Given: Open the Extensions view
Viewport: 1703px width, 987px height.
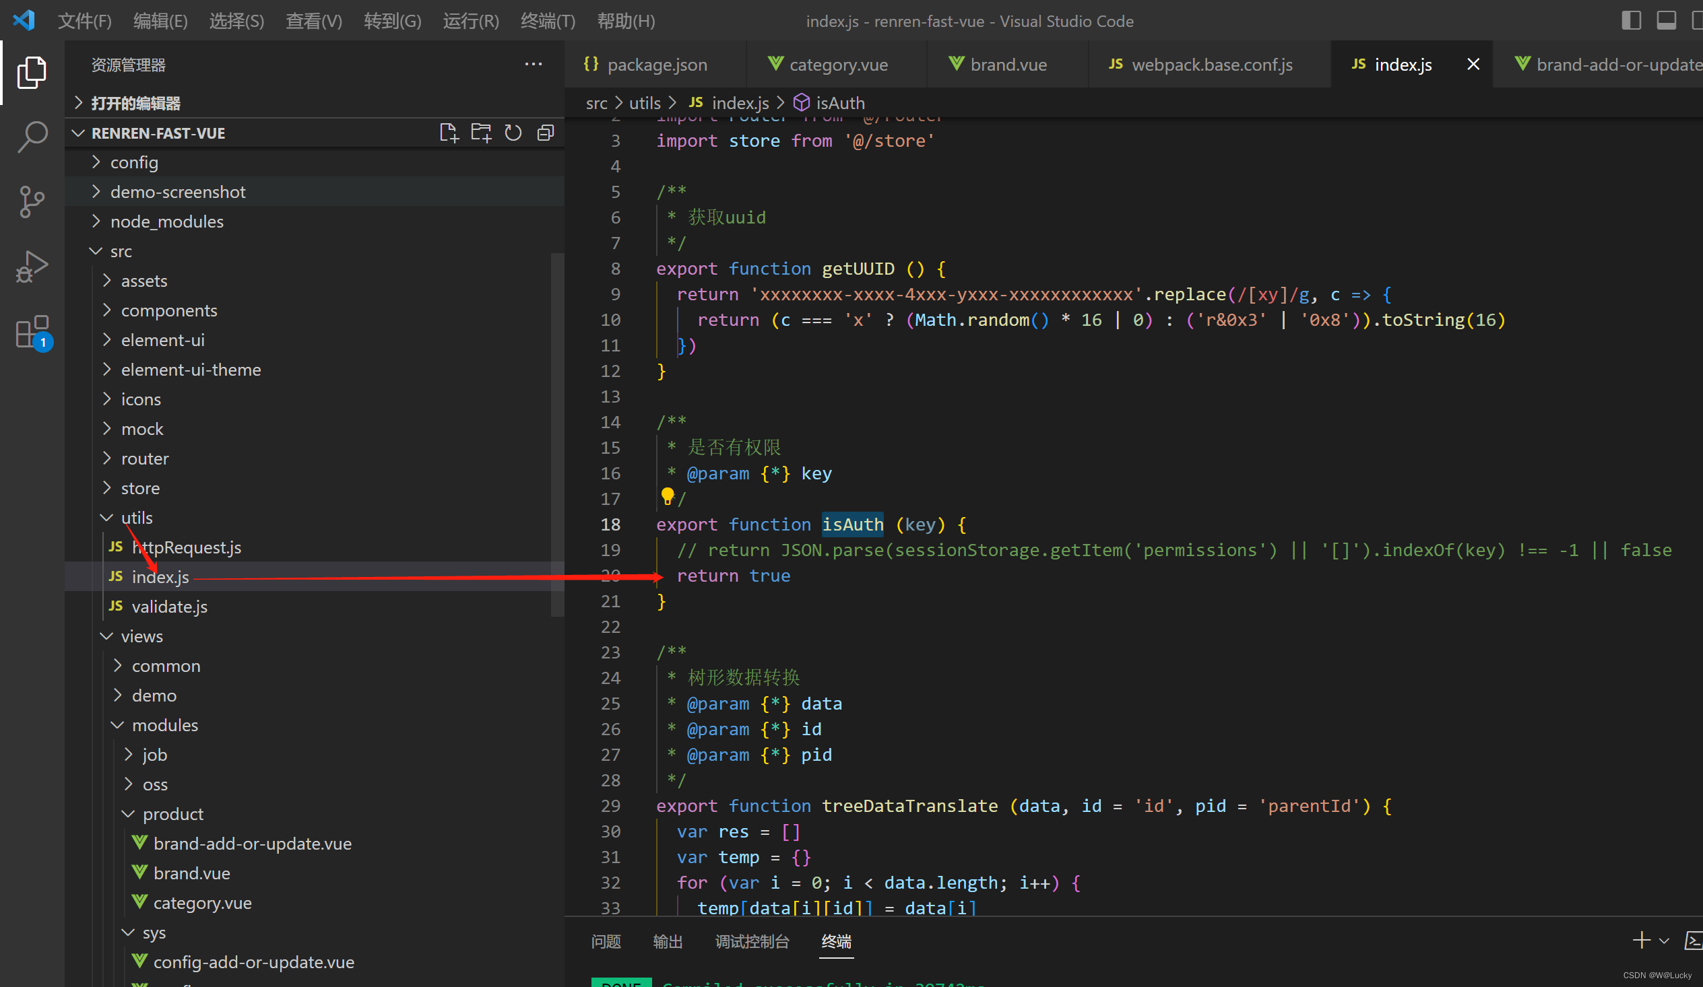Looking at the screenshot, I should tap(32, 333).
